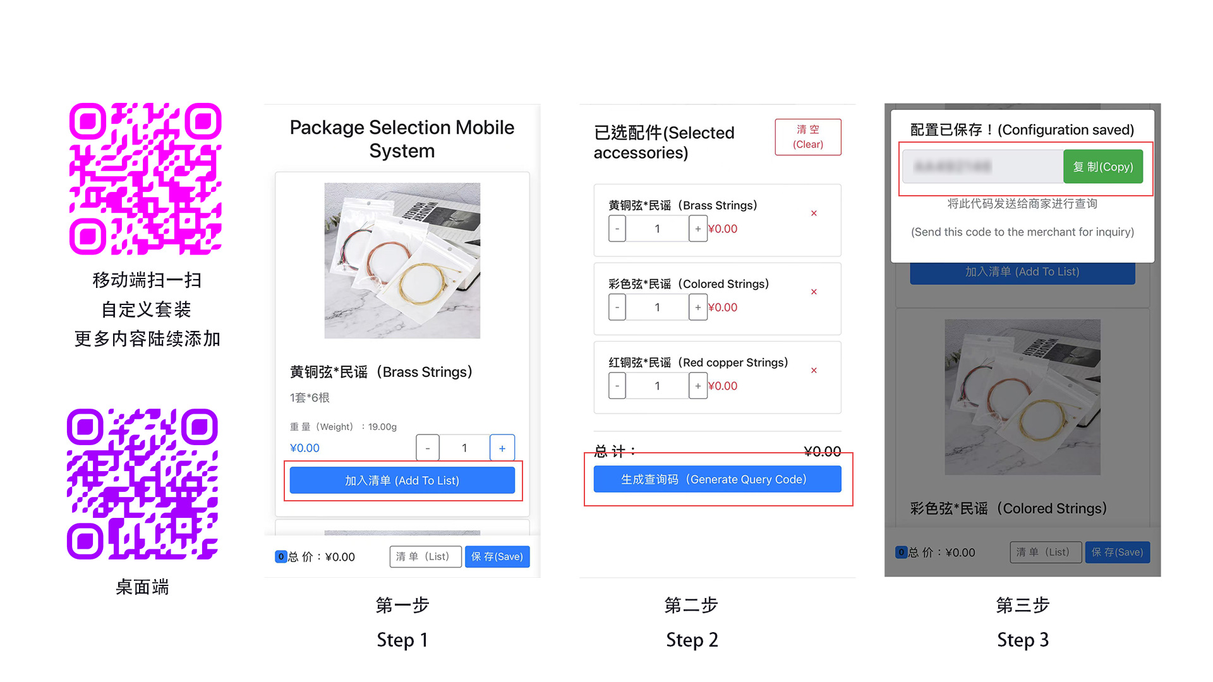This screenshot has width=1213, height=682.
Task: Select the saved configuration code field
Action: coord(983,167)
